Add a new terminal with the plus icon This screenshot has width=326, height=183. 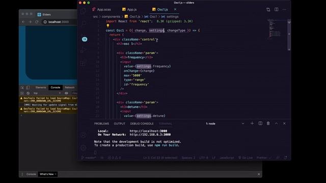click(252, 124)
